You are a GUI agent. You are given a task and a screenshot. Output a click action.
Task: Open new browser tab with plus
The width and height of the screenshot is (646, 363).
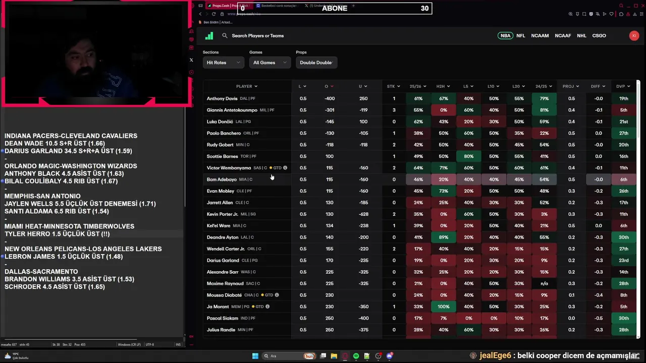(x=353, y=6)
